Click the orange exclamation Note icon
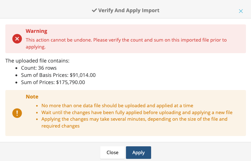The width and height of the screenshot is (251, 161). point(17,113)
